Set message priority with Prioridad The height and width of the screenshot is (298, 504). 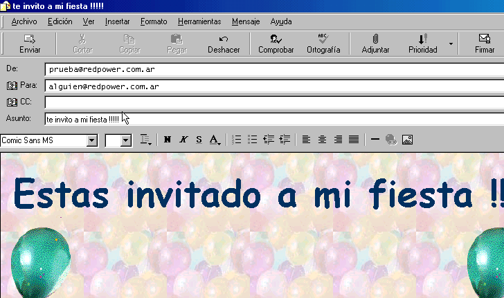coord(423,44)
